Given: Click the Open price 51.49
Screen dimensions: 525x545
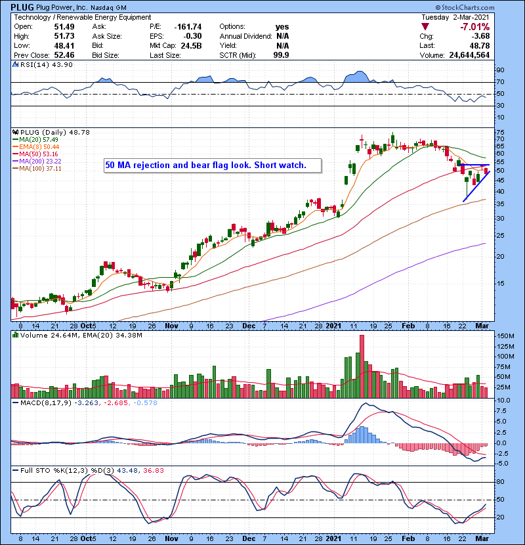Looking at the screenshot, I should [64, 27].
